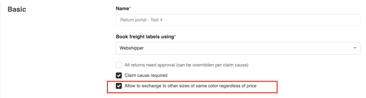Click the Basic section heading
The height and width of the screenshot is (98, 366).
(x=17, y=9)
